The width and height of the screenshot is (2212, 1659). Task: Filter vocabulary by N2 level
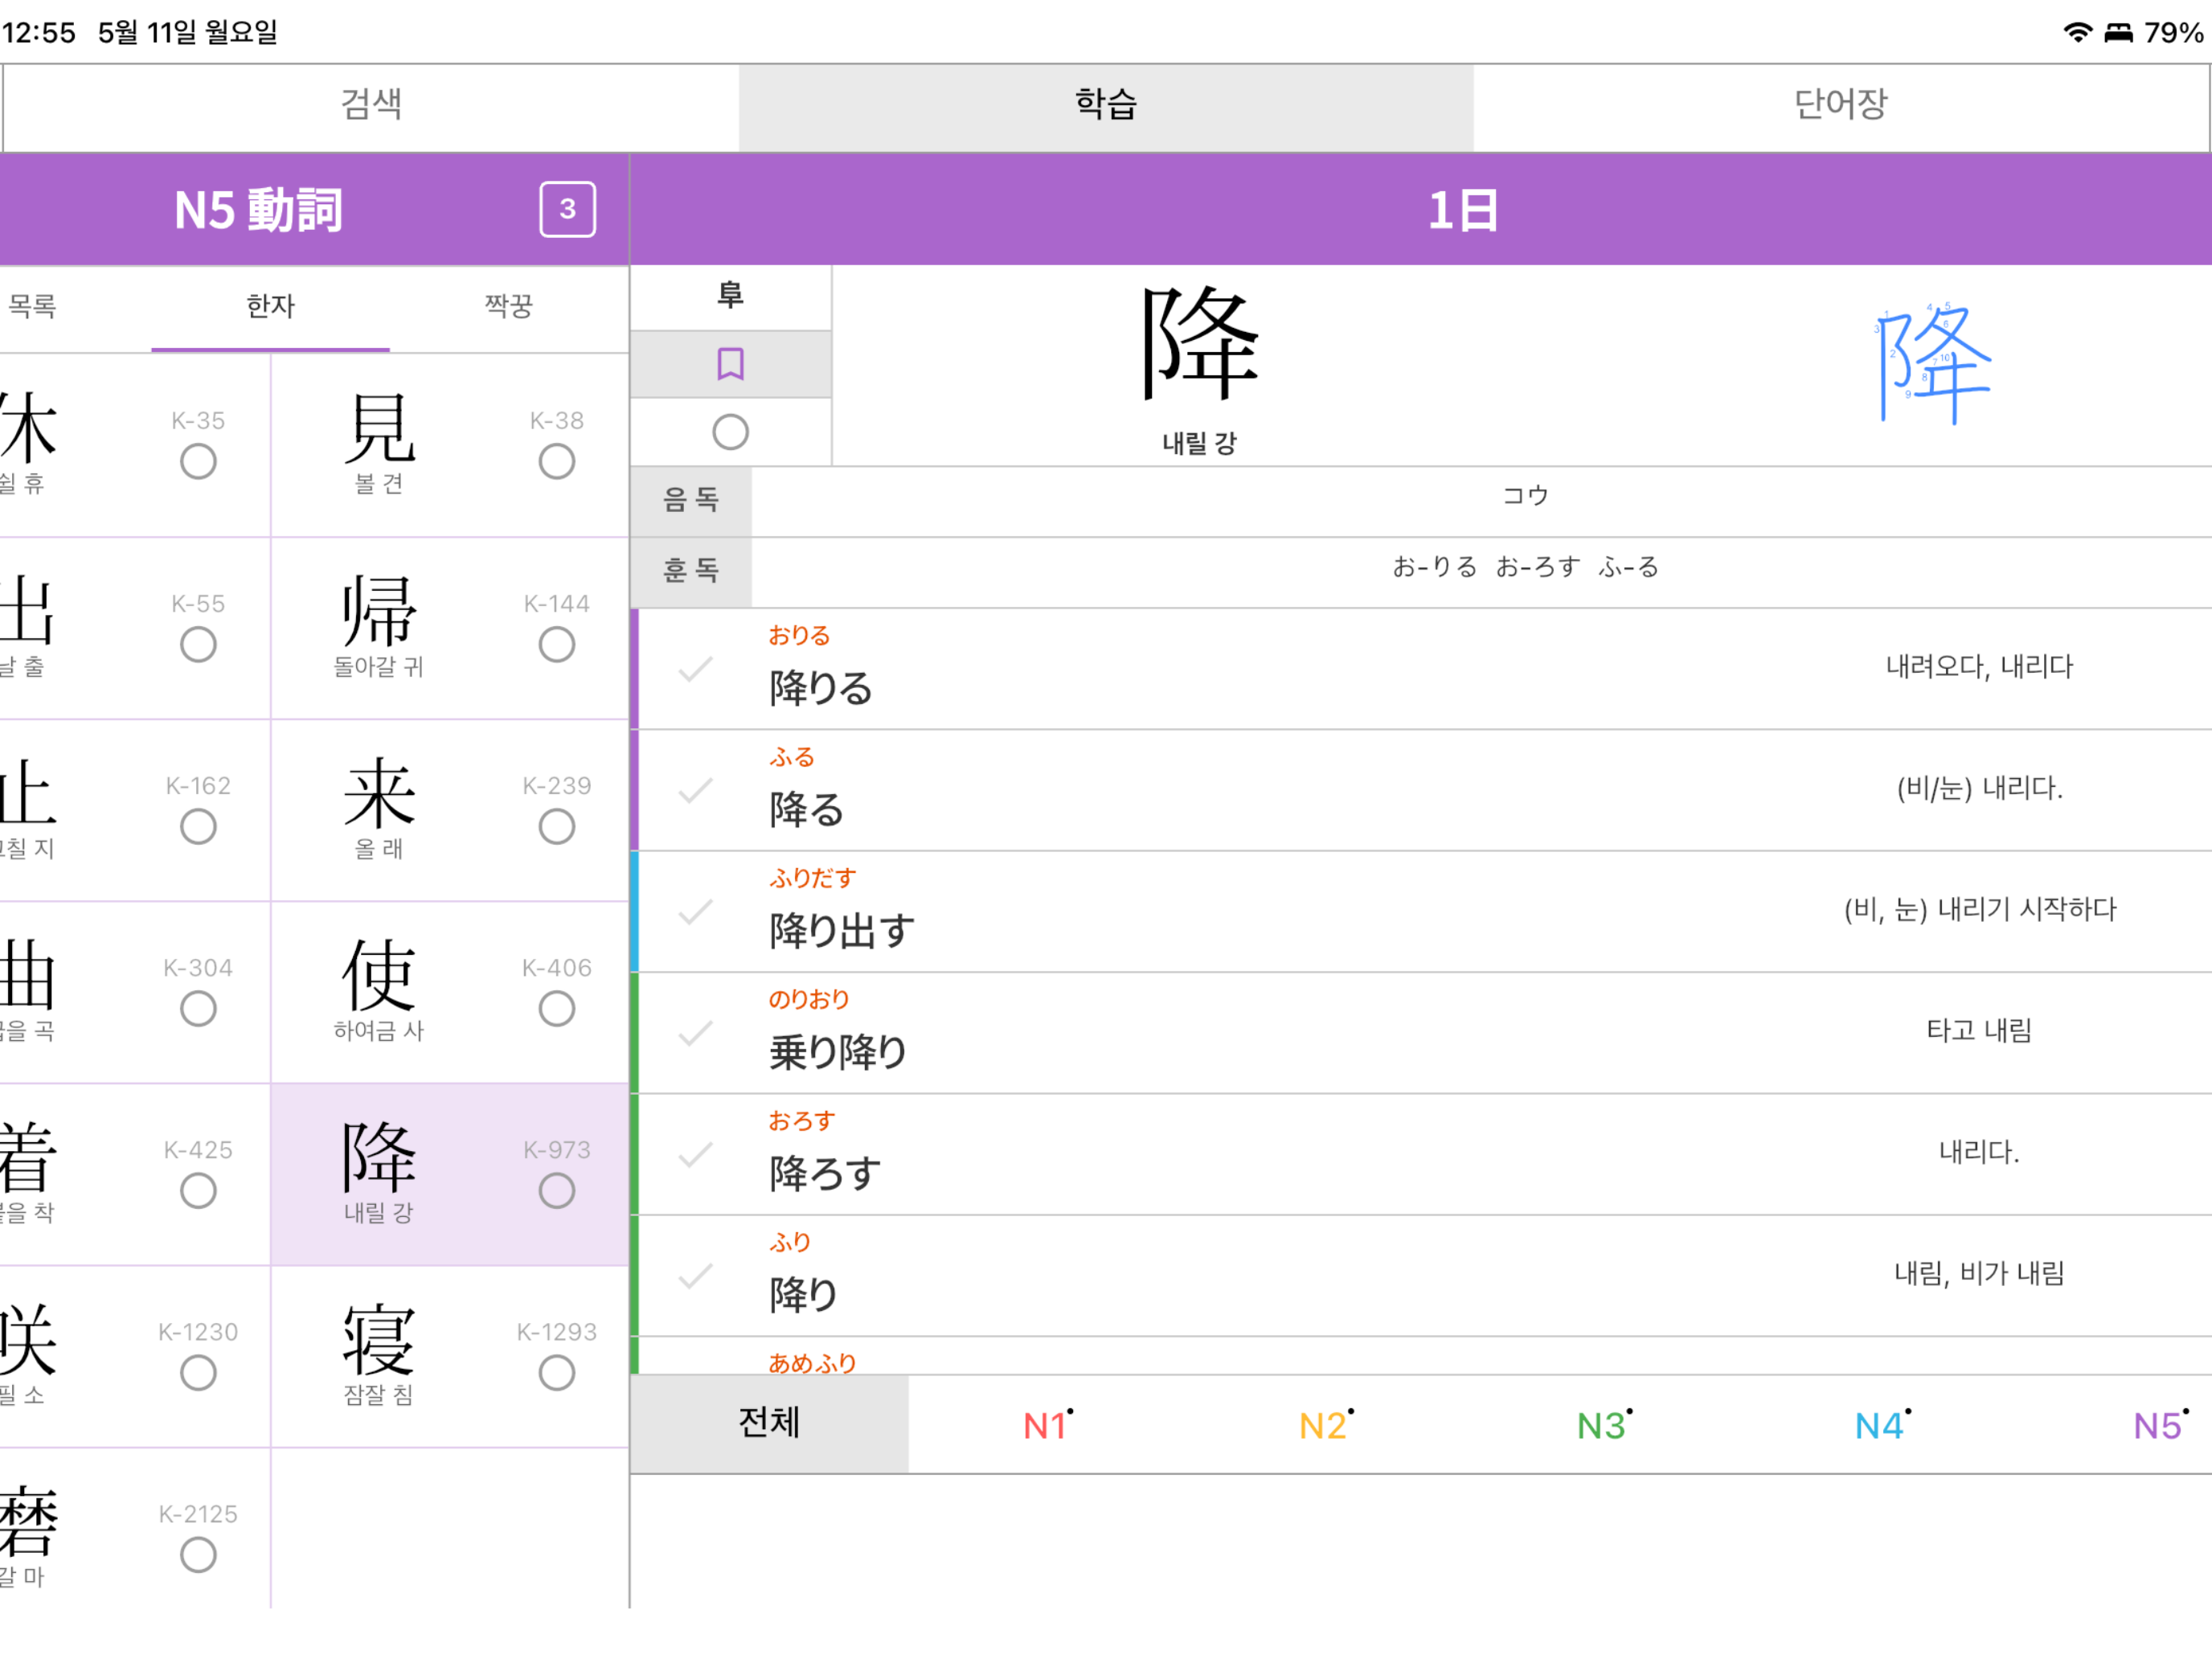1325,1425
